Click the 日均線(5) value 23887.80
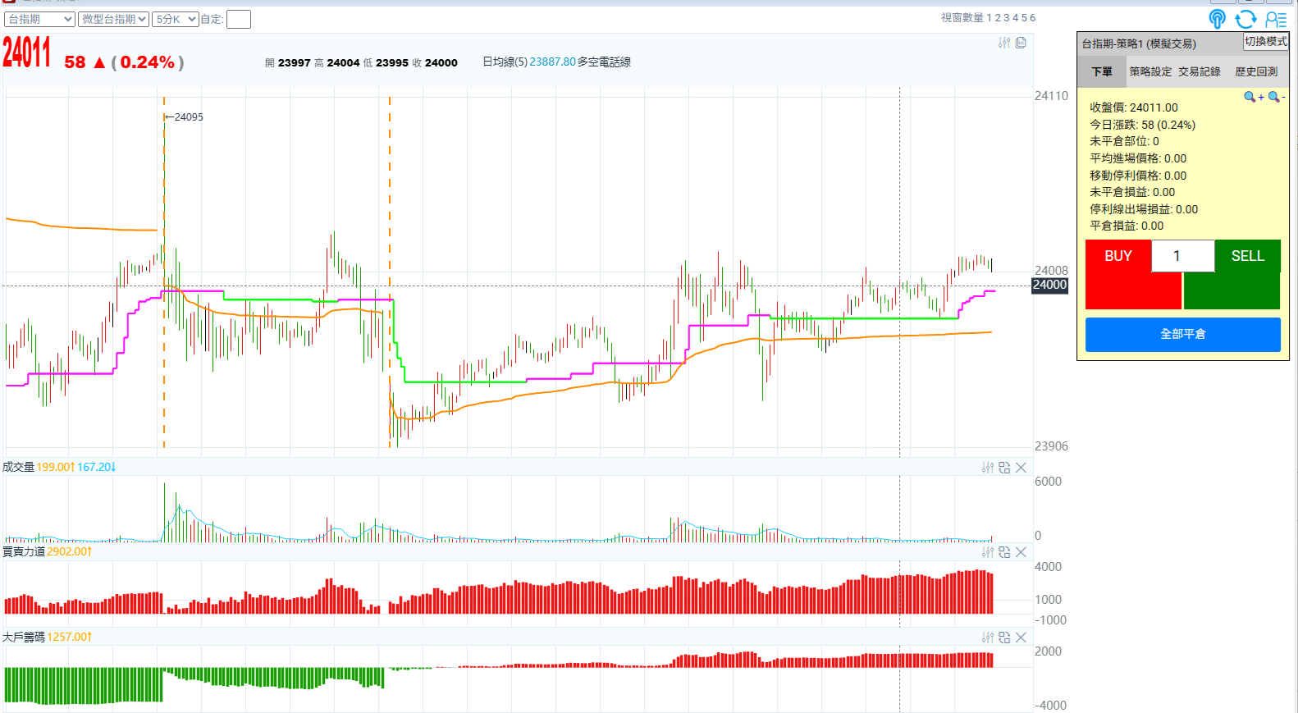The width and height of the screenshot is (1298, 713). (552, 62)
